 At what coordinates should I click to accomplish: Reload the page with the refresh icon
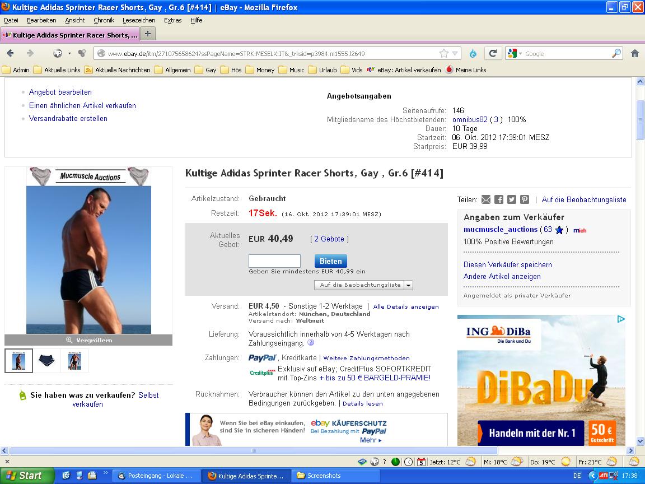(x=493, y=53)
